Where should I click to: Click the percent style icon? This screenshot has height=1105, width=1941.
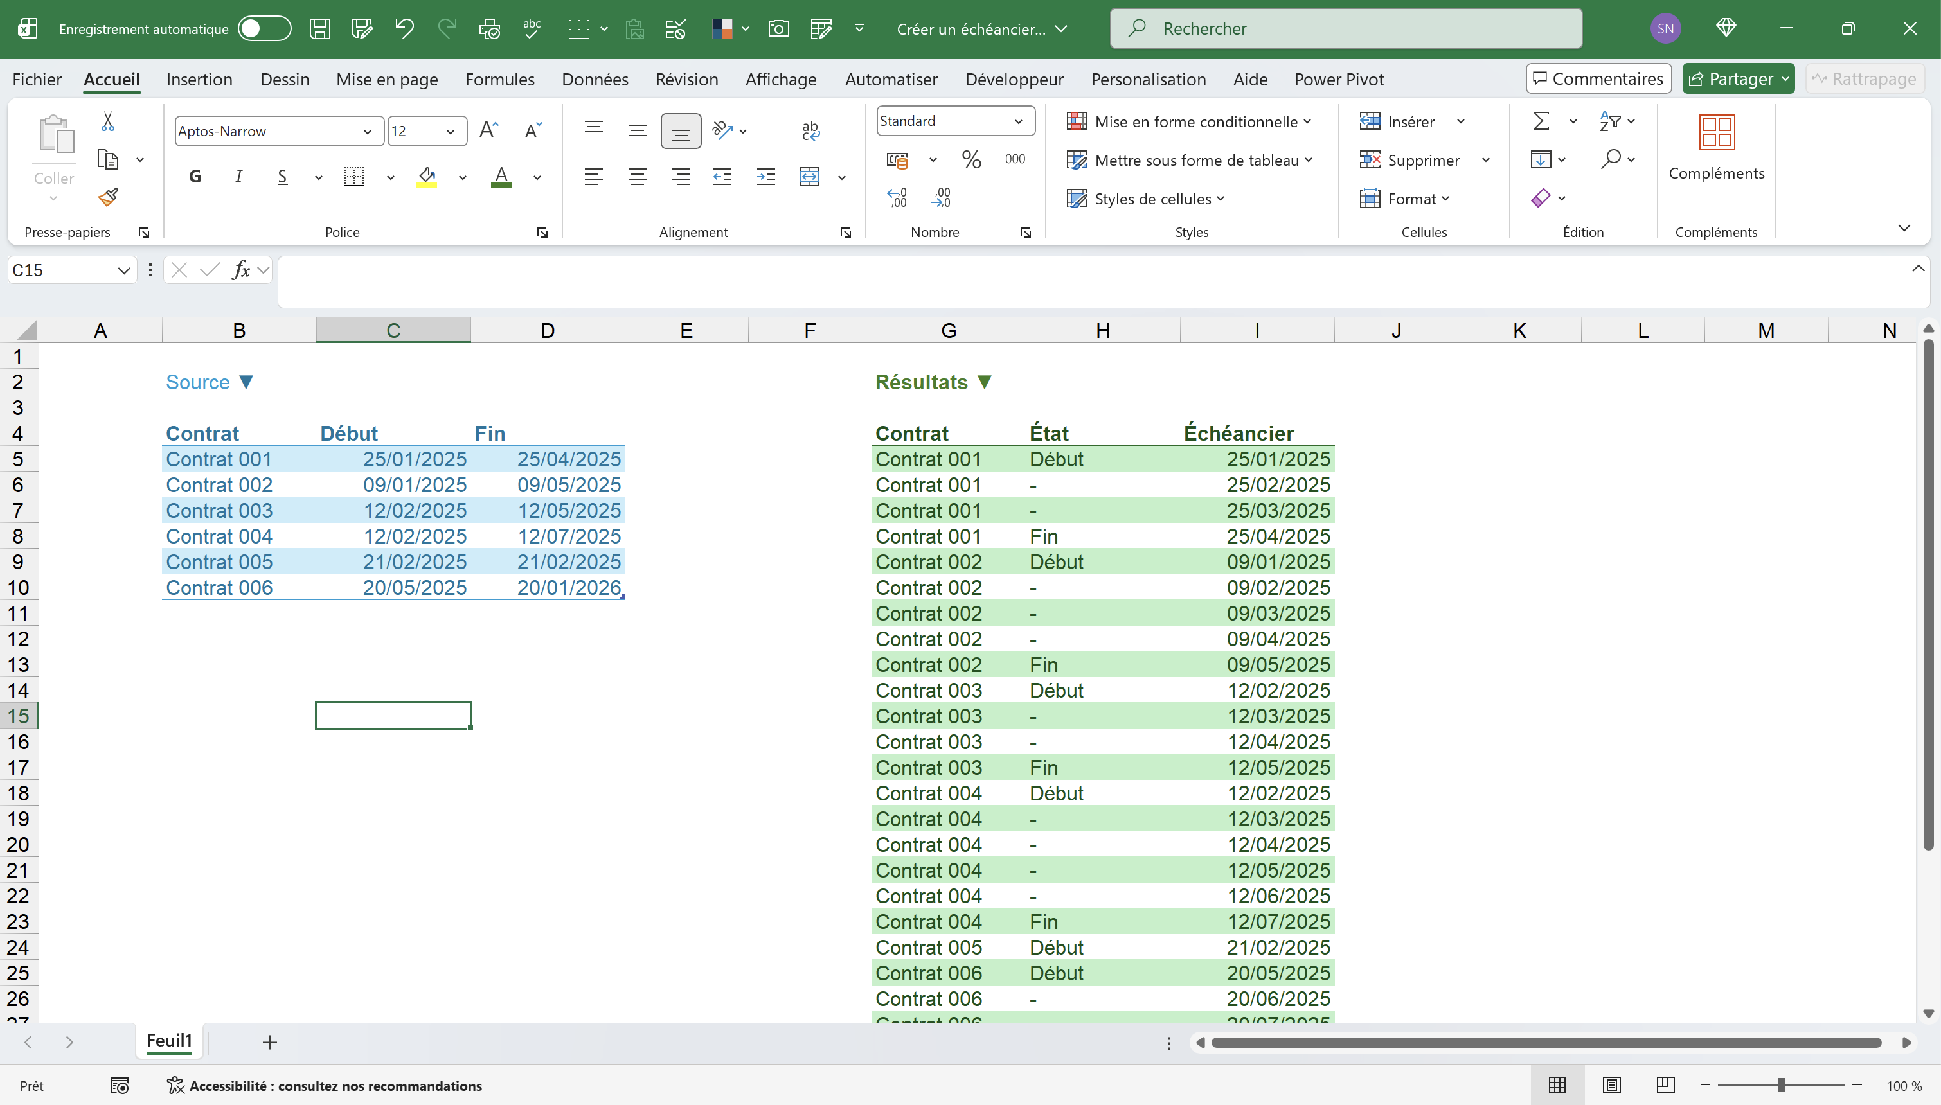(x=971, y=159)
